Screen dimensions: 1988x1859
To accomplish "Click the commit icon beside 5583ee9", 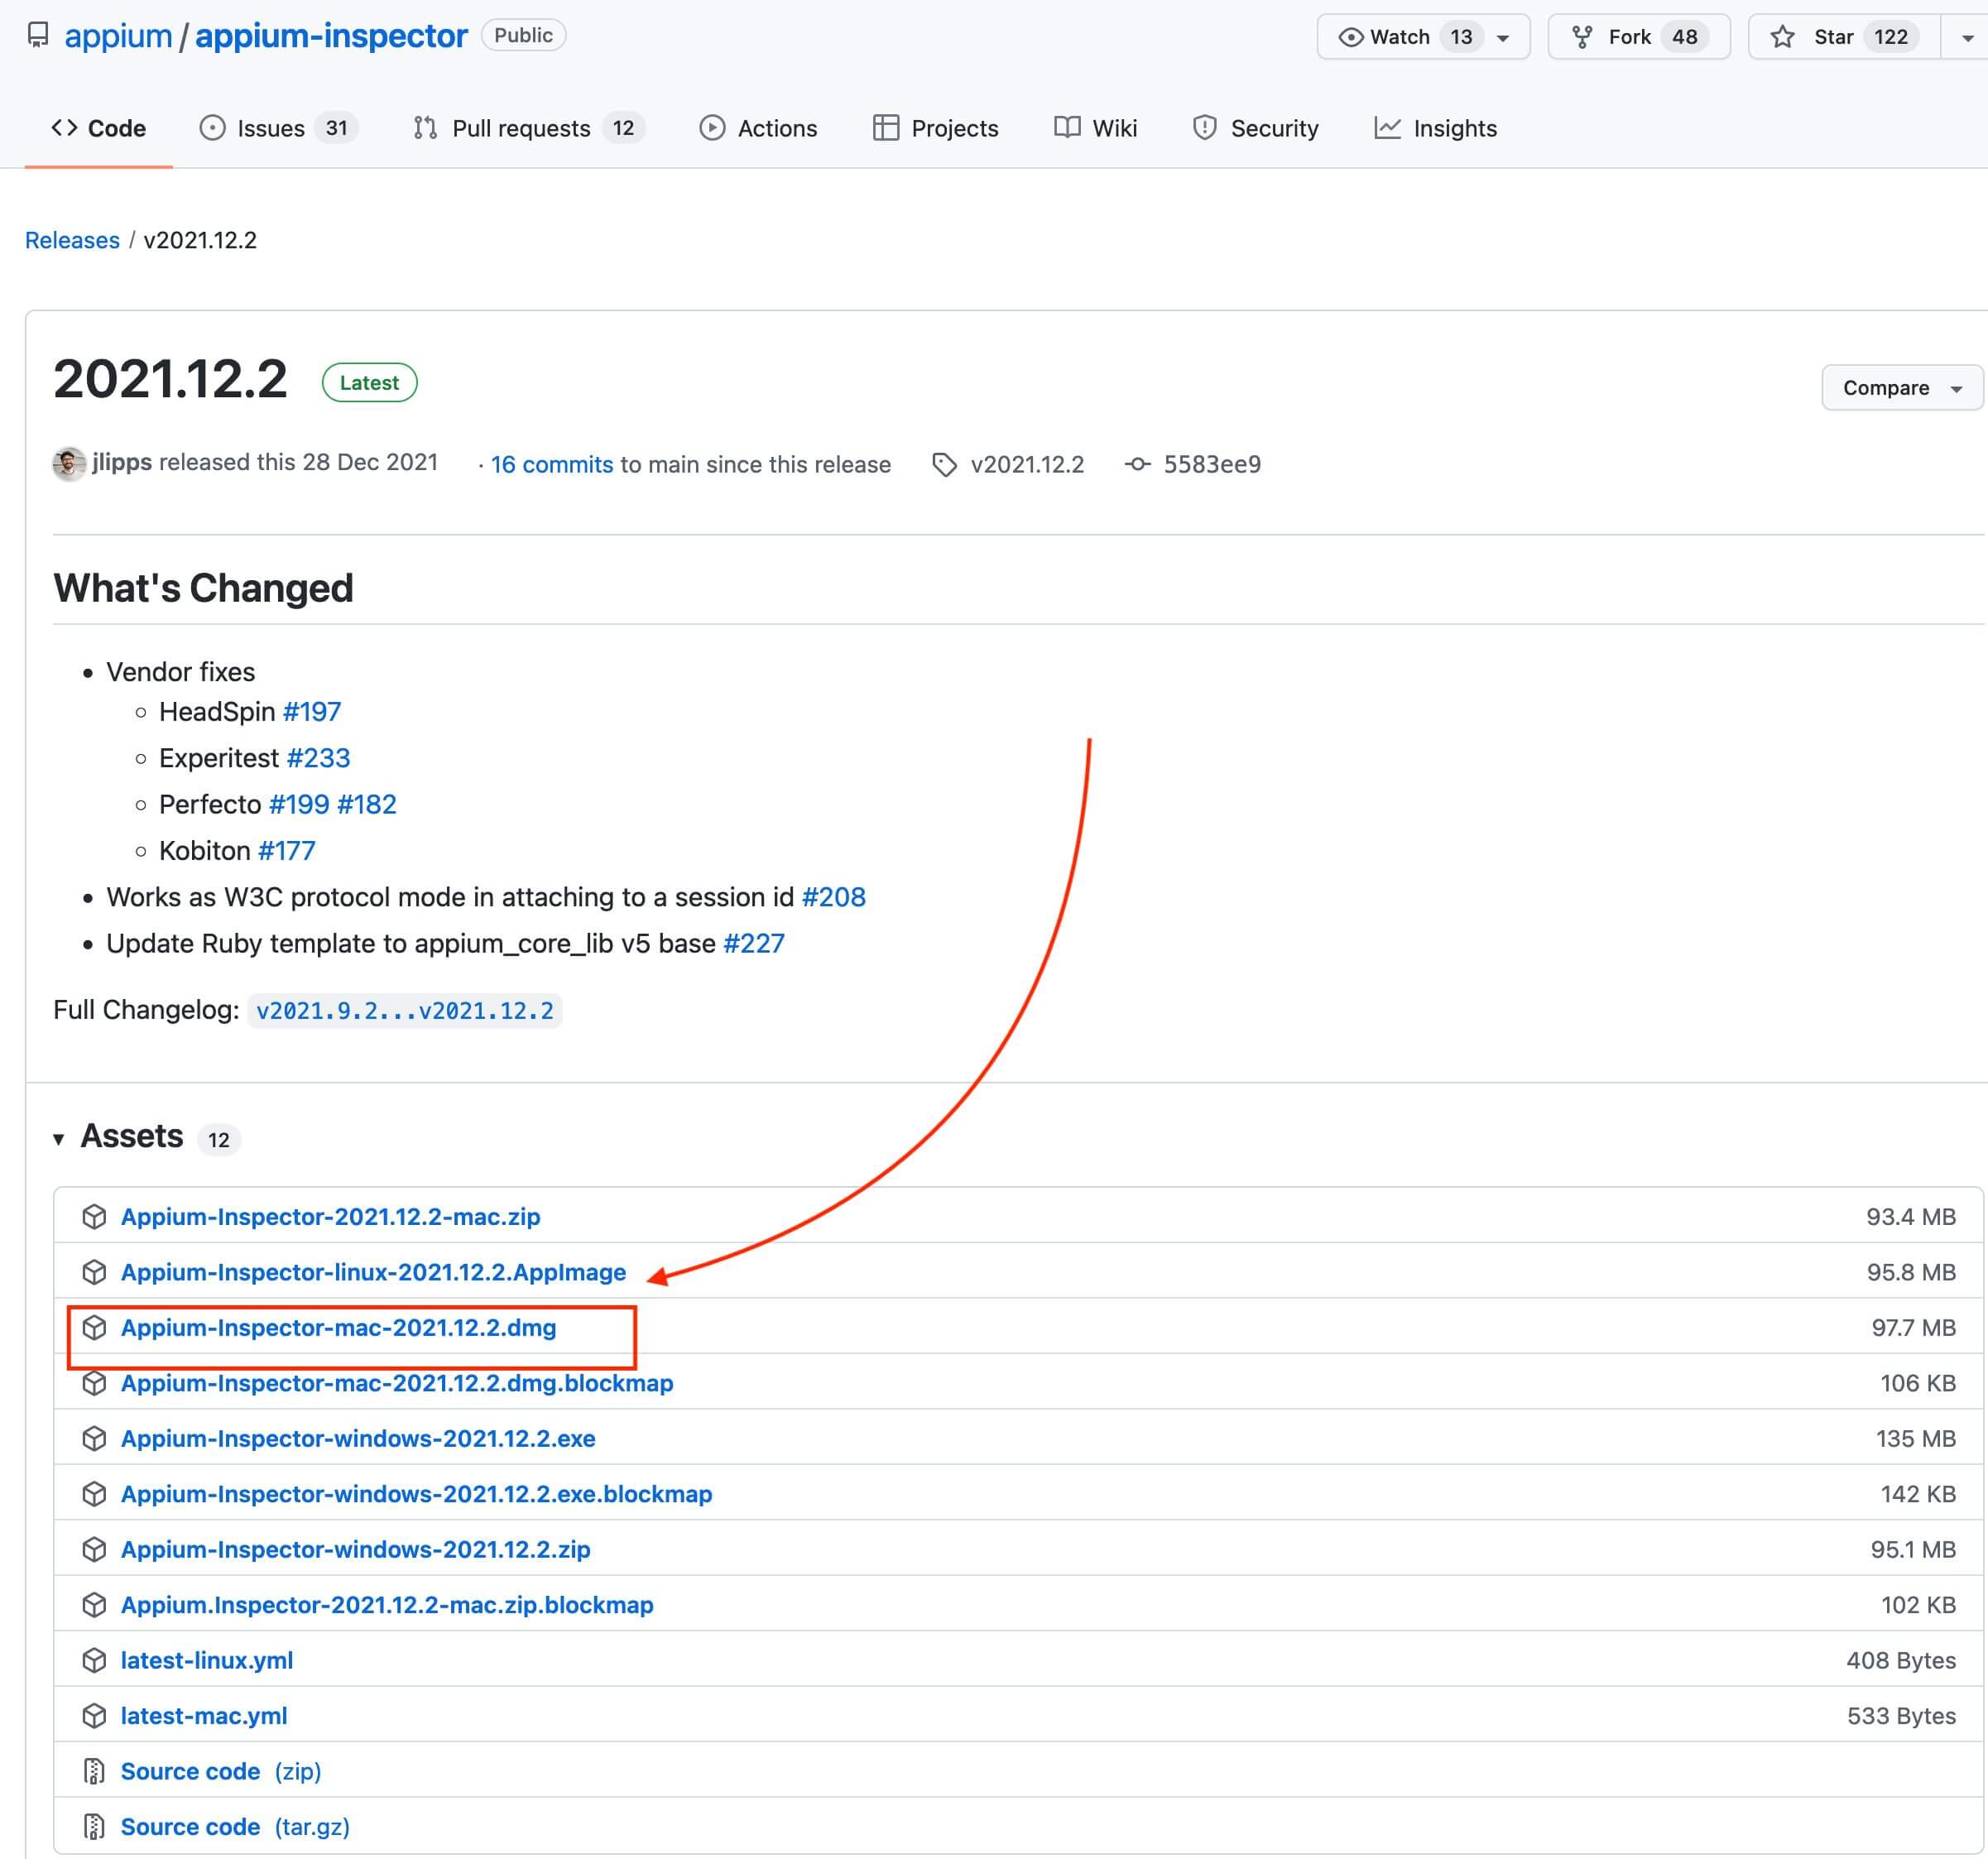I will click(x=1137, y=464).
